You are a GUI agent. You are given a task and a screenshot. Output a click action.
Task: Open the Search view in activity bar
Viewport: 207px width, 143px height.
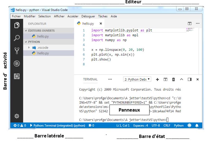(17, 38)
